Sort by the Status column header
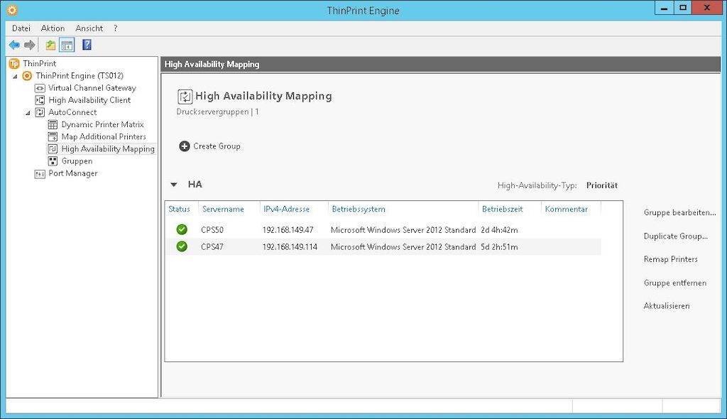 [x=179, y=209]
